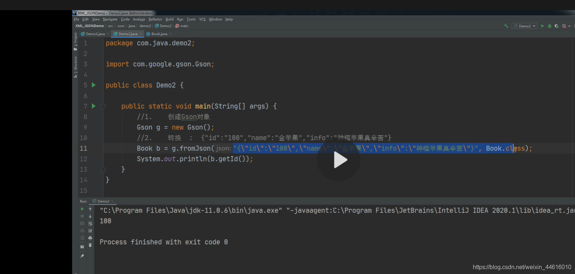Close the Demo2.java tab
This screenshot has height=274, width=575.
click(x=141, y=34)
